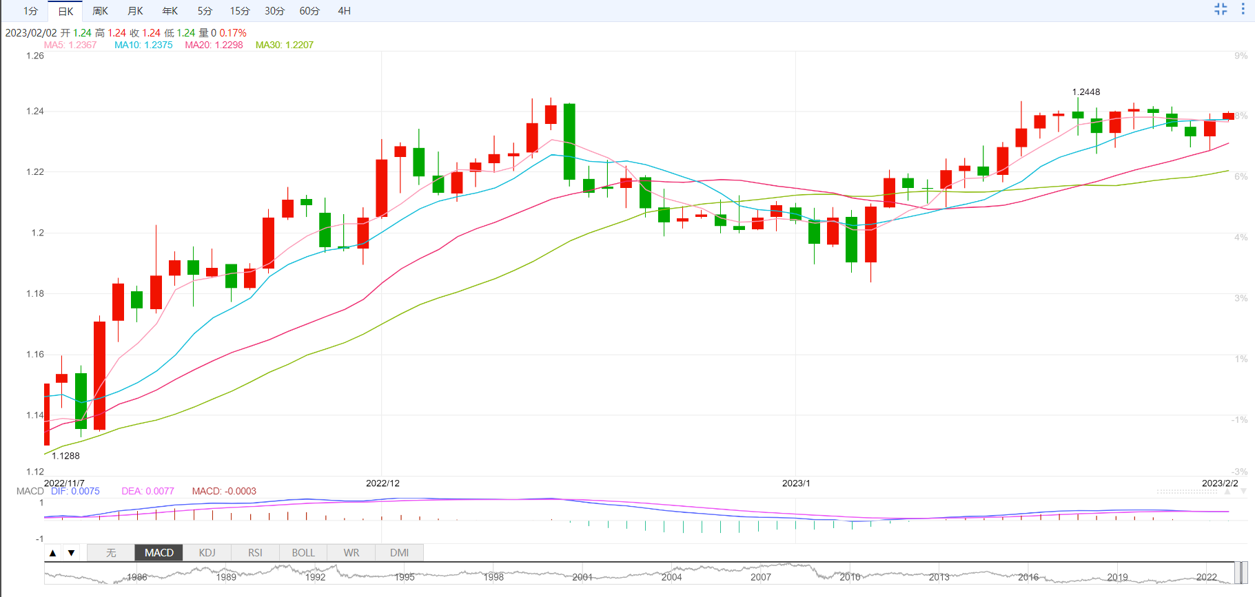Image resolution: width=1255 pixels, height=597 pixels.
Task: Click the 2022/11/7 start date label
Action: (x=64, y=483)
